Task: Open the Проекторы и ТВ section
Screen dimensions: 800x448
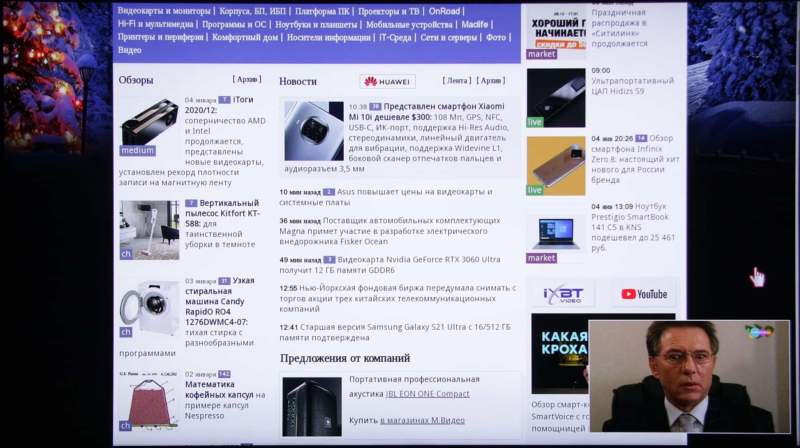Action: pos(388,11)
